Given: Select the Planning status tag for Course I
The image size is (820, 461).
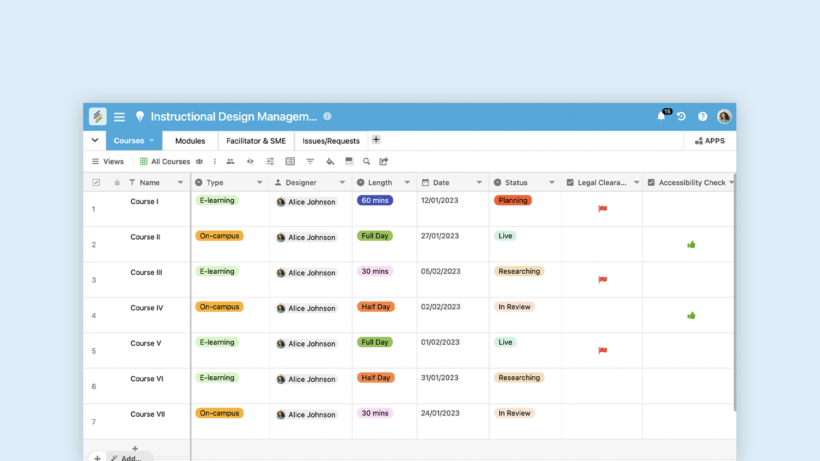Looking at the screenshot, I should click(x=512, y=200).
